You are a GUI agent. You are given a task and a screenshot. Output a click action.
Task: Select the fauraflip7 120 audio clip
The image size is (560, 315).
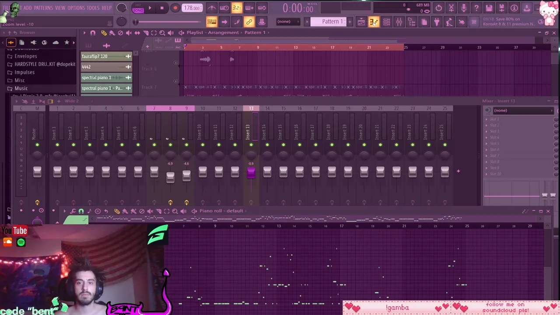[x=106, y=56]
